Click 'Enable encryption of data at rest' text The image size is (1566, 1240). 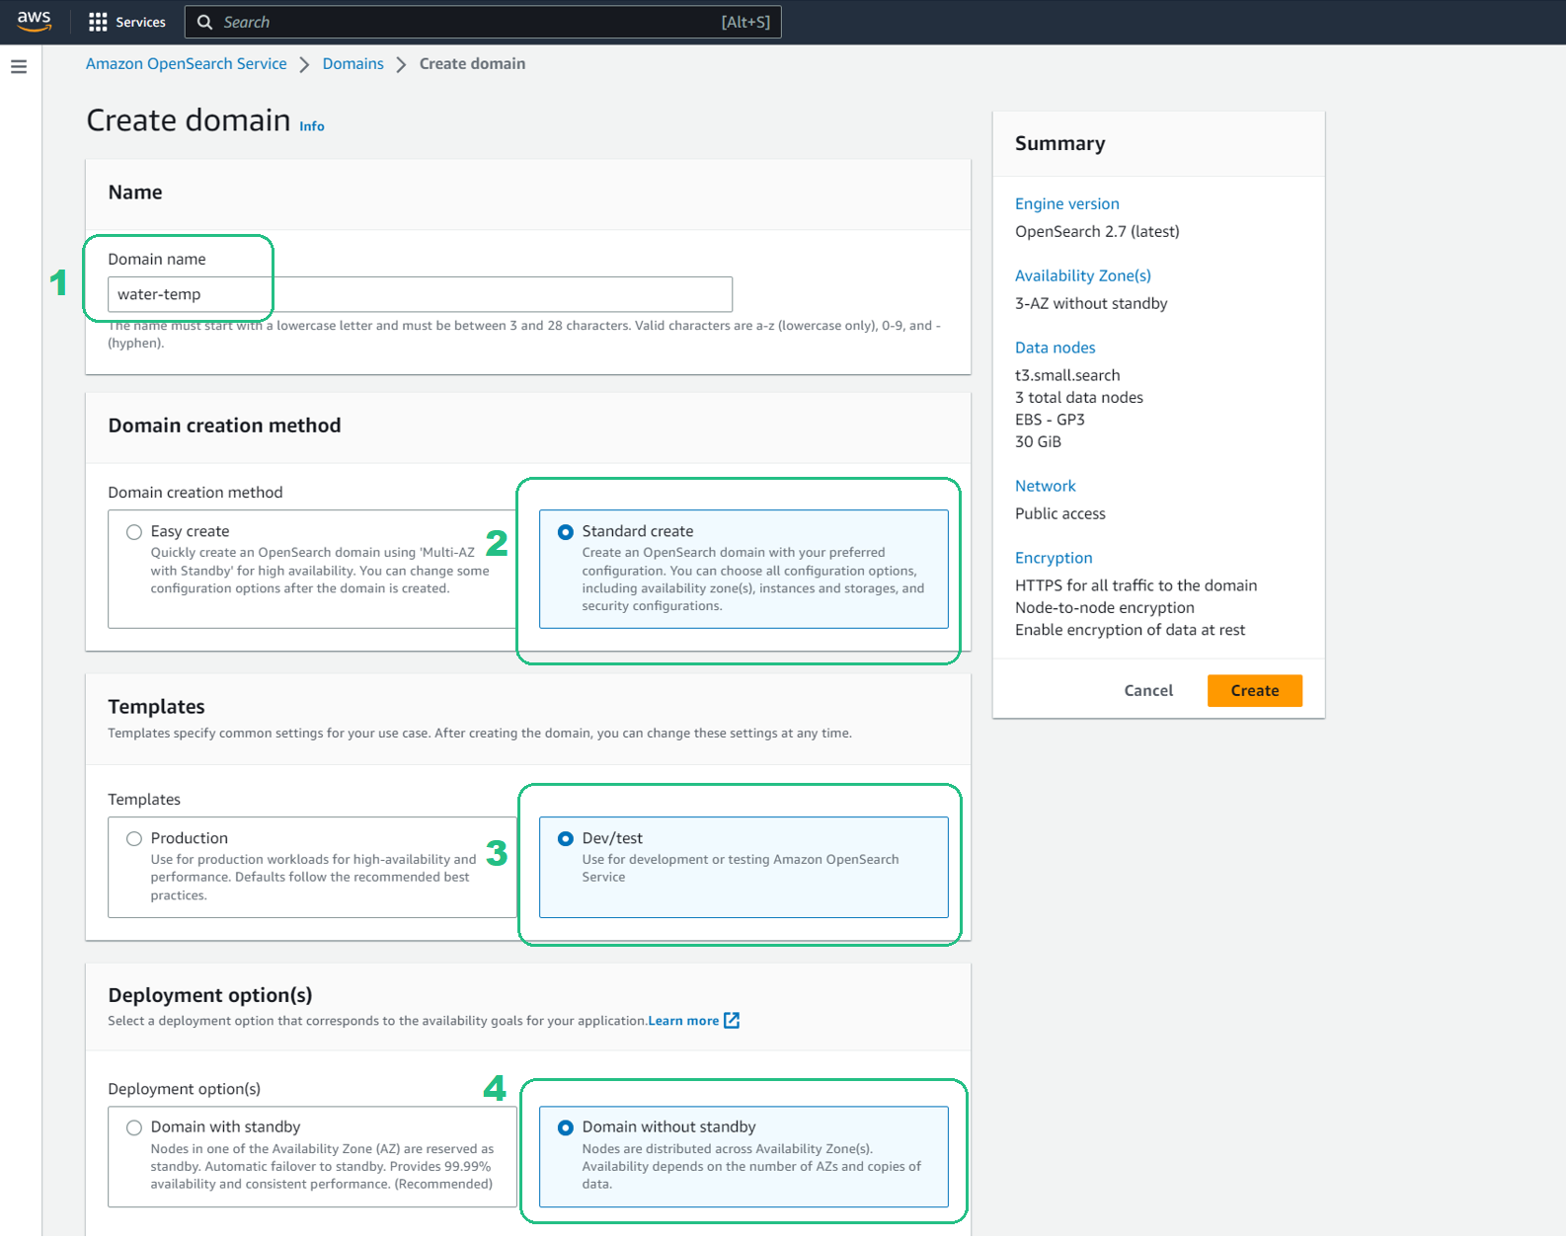(1130, 630)
